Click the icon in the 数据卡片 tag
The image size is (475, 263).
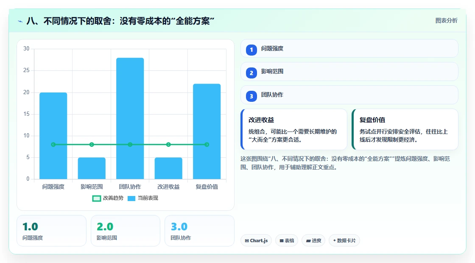pyautogui.click(x=335, y=240)
